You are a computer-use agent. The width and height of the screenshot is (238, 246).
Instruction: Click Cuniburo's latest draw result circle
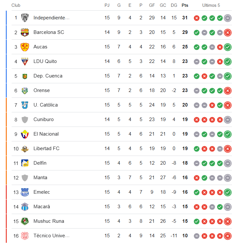click(x=228, y=120)
